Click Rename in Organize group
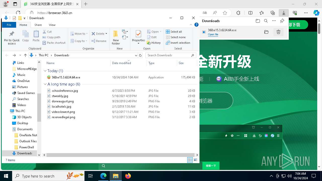The width and height of the screenshot is (322, 181). [99, 41]
